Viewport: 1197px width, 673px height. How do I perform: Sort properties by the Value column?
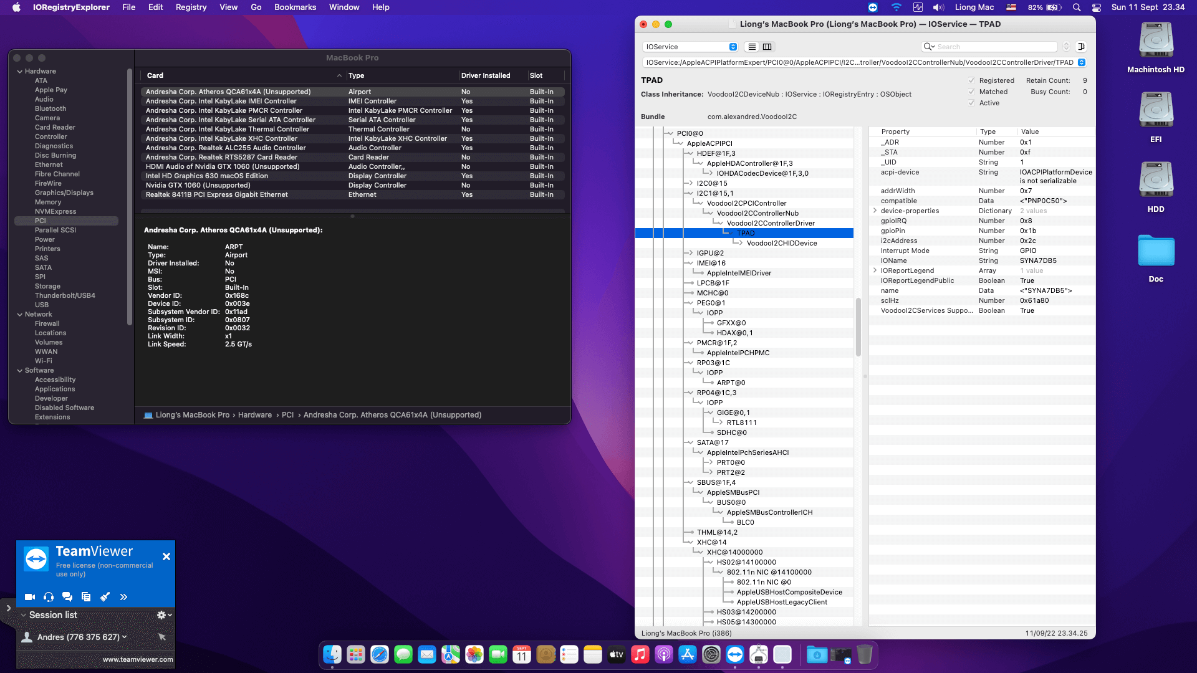[1055, 131]
